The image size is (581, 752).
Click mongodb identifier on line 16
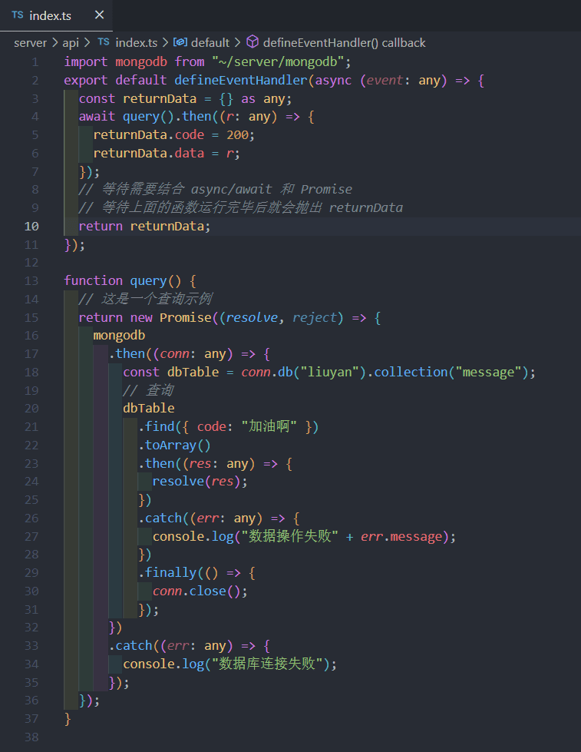pos(119,336)
